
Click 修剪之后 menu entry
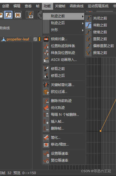64,76
